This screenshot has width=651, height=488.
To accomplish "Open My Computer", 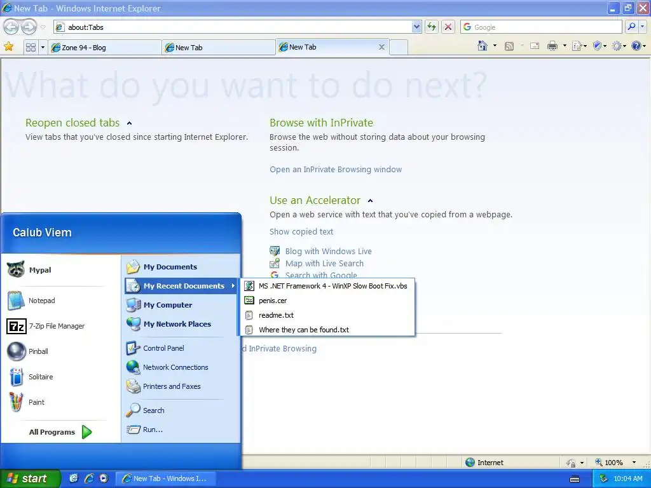I will 181,305.
